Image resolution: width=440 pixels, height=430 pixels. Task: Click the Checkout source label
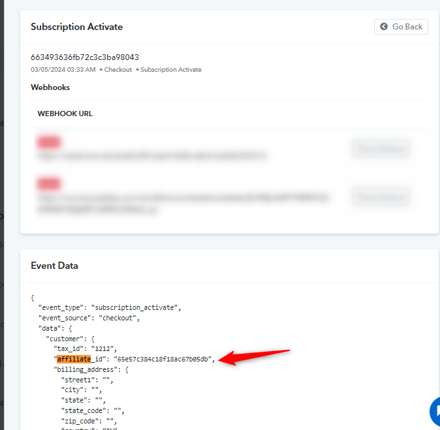click(118, 70)
